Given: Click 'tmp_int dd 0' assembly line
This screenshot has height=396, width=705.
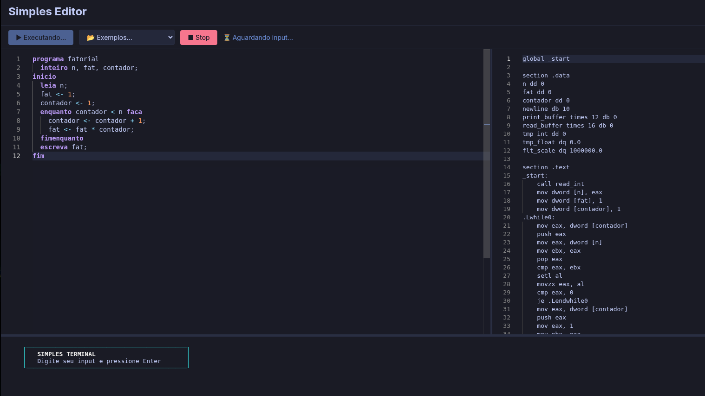Looking at the screenshot, I should point(544,134).
